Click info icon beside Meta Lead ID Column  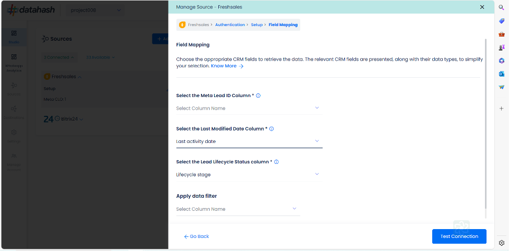click(x=258, y=95)
